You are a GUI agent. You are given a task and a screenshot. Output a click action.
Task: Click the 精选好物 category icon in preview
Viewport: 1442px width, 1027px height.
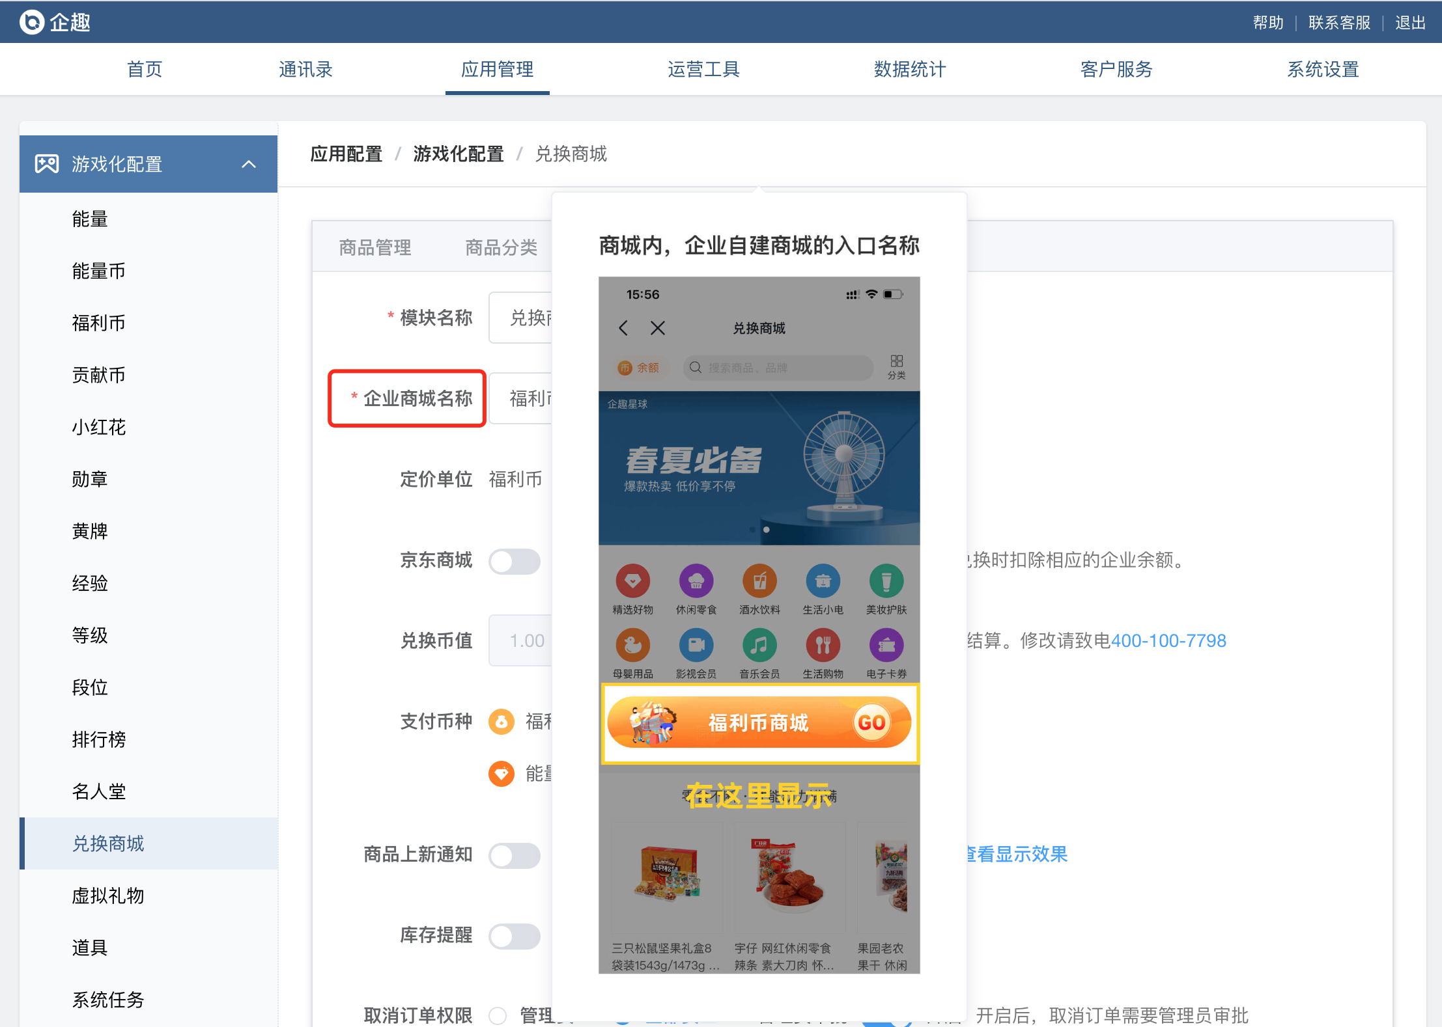632,581
